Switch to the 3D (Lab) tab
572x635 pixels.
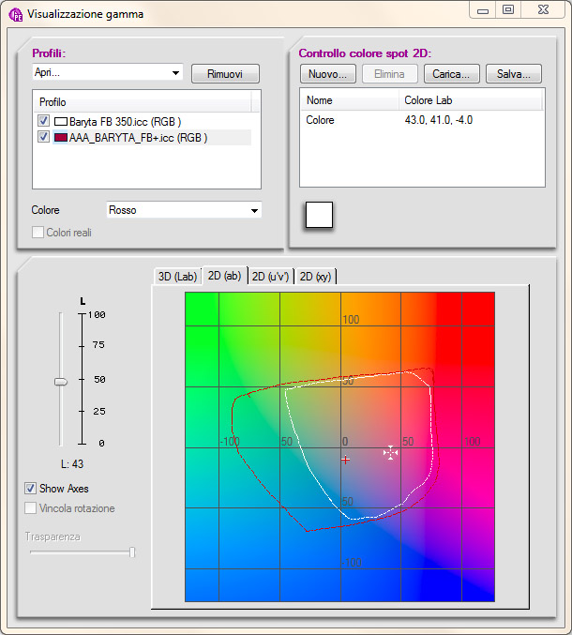[x=177, y=277]
